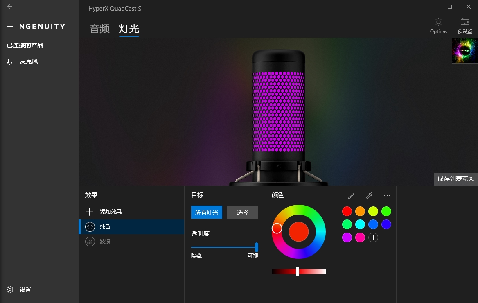478x303 pixels.
Task: Click 保存到麦克风 button
Action: pyautogui.click(x=456, y=179)
